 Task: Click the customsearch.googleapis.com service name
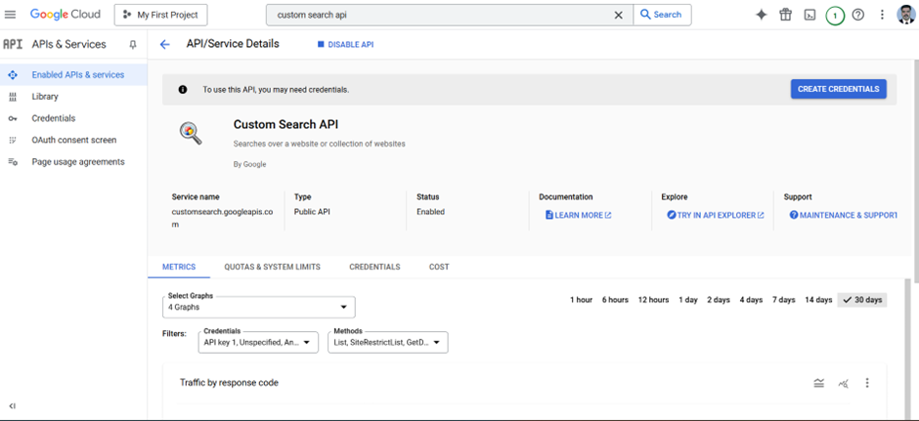tap(222, 218)
